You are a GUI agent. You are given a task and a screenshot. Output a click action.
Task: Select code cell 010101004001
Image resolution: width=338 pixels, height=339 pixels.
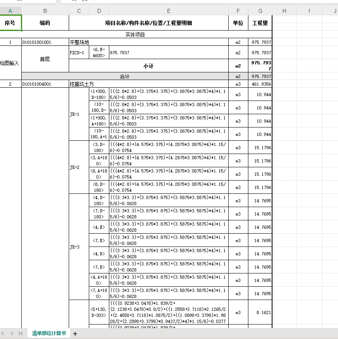click(45, 84)
